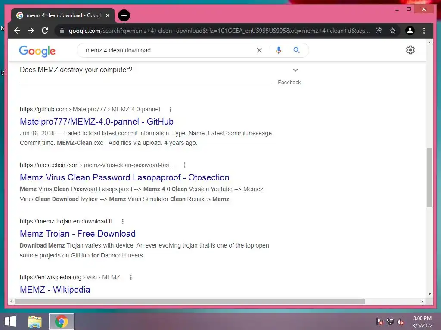Focus the Google search input field
Viewport: 441px width, 330px height.
[169, 50]
